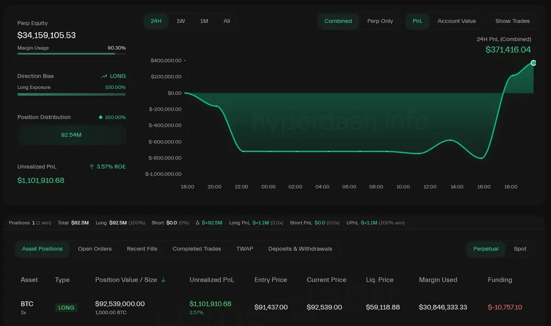
Task: Click the up arrow next to 3.57% ROE
Action: (x=92, y=167)
